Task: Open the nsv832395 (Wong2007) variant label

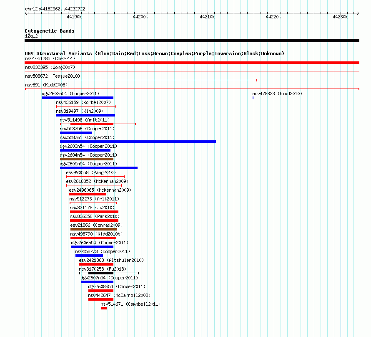Action: point(50,67)
